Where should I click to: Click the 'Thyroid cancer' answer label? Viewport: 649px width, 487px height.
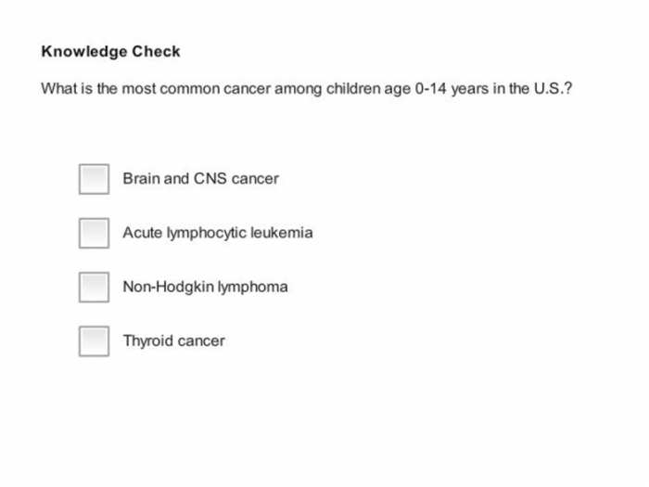coord(174,341)
